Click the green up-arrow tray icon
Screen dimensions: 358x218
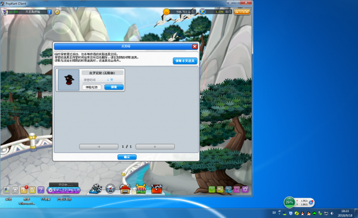coord(314,213)
